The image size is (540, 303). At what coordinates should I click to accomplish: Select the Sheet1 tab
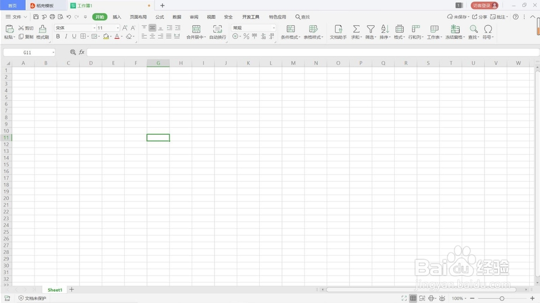[55, 290]
